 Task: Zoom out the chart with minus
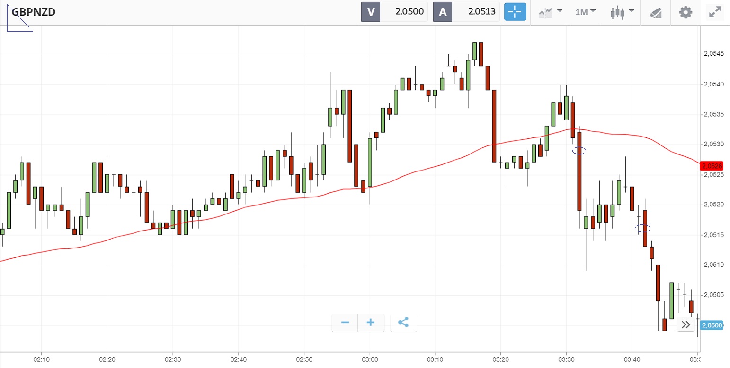(345, 323)
